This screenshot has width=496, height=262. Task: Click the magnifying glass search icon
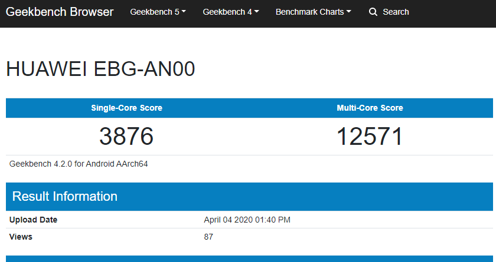click(x=373, y=12)
